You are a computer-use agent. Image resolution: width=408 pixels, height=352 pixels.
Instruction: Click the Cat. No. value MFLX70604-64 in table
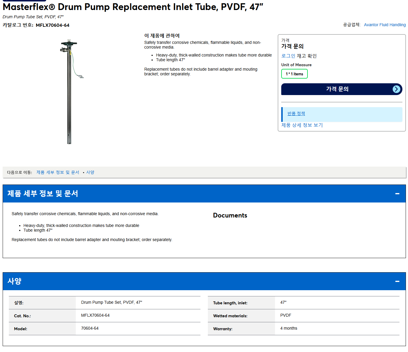click(x=95, y=315)
